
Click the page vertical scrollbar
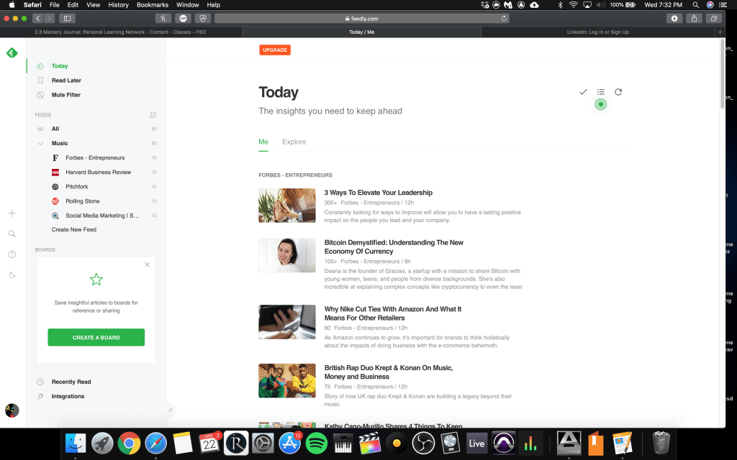[x=722, y=72]
